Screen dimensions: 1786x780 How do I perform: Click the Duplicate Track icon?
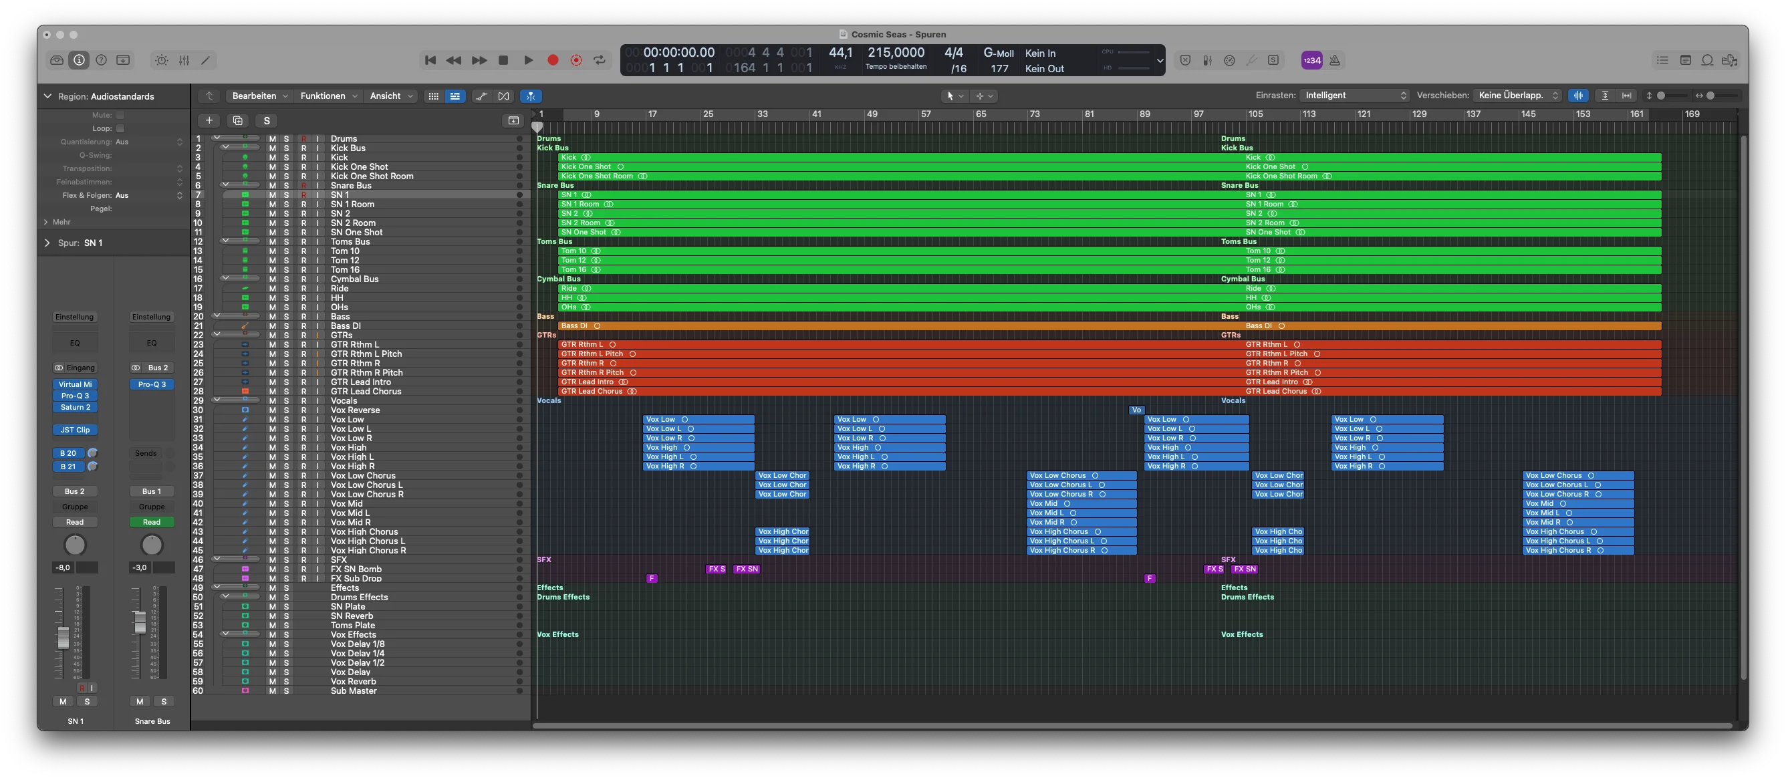click(238, 120)
